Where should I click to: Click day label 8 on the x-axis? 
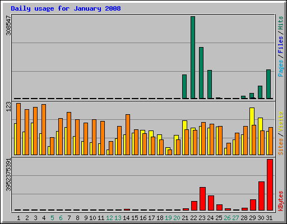click(77, 218)
